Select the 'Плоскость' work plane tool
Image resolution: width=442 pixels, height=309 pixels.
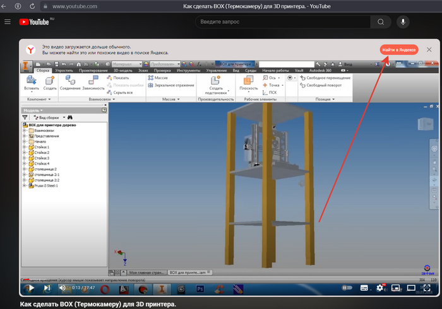click(x=248, y=83)
